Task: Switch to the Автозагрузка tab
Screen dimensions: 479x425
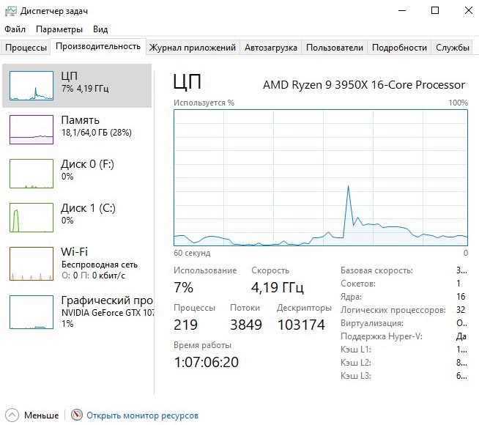Action: 271,48
